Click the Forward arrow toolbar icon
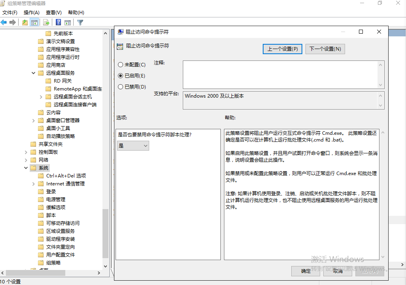406x285 pixels. (x=12, y=23)
